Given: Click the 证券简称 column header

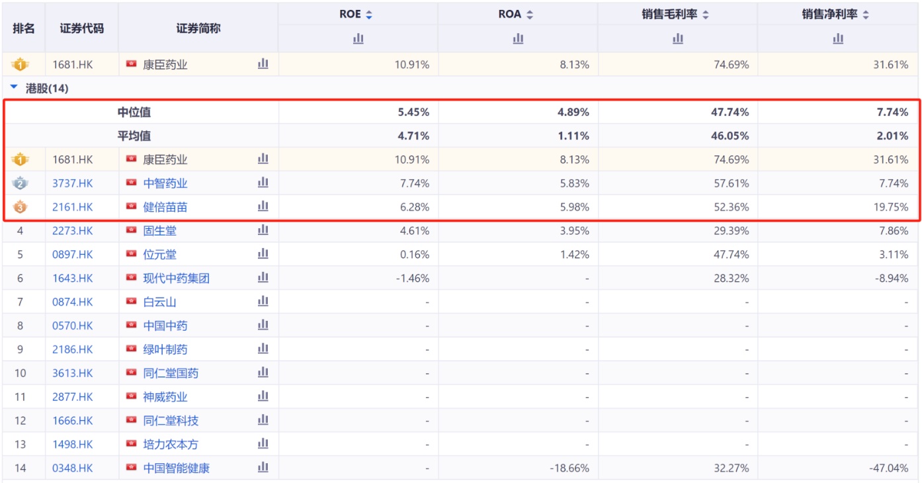Looking at the screenshot, I should click(198, 28).
